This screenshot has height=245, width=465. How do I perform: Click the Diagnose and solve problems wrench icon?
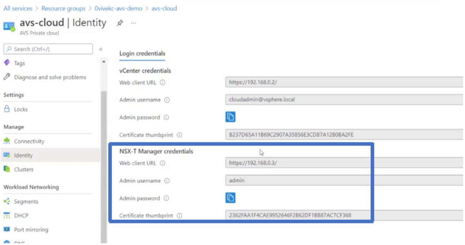[x=7, y=77]
